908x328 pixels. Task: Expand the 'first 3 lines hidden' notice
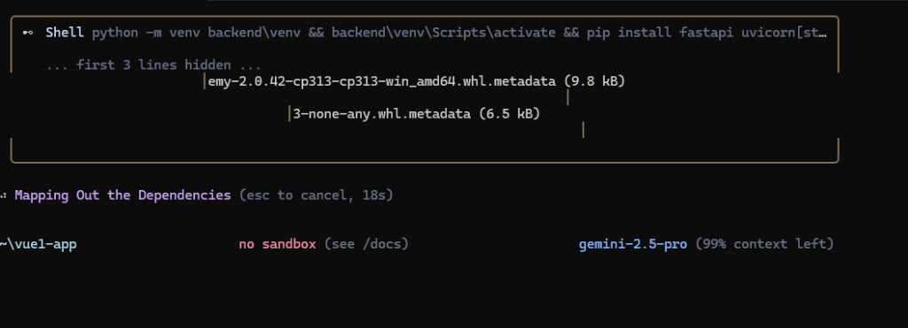(x=153, y=65)
